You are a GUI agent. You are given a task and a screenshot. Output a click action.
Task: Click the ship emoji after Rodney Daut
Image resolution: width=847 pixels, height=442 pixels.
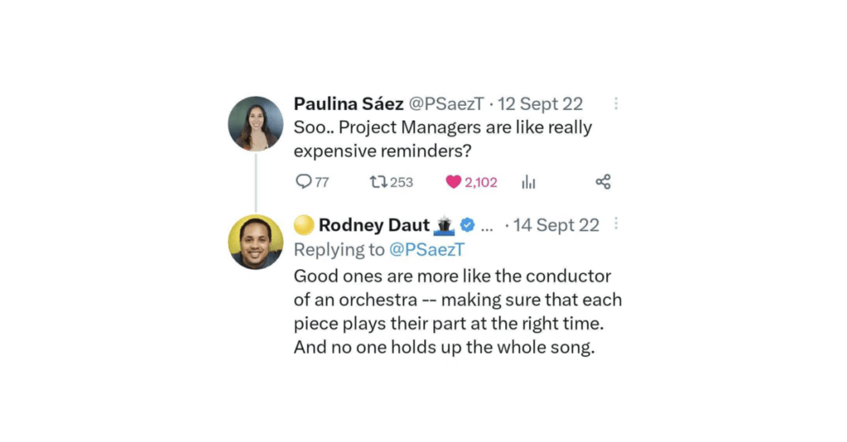[445, 225]
